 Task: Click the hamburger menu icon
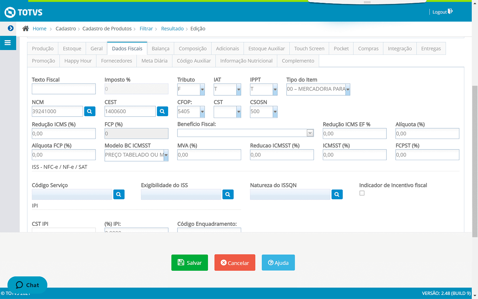pos(8,43)
